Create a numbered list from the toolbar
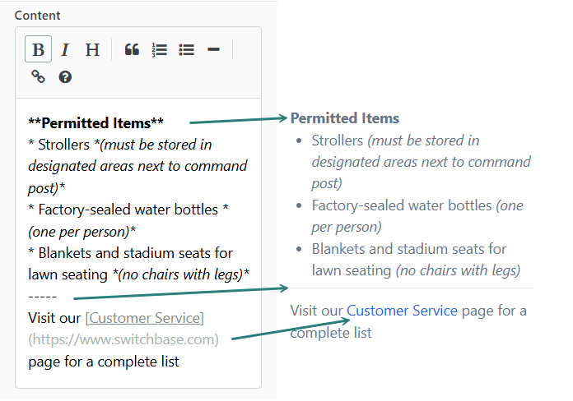 tap(159, 49)
